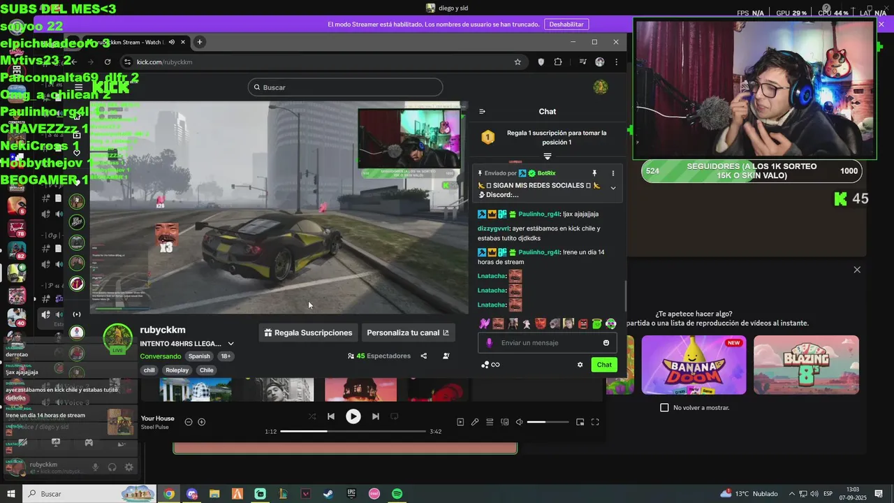Reload the kick.com page
The width and height of the screenshot is (894, 503).
(x=108, y=62)
